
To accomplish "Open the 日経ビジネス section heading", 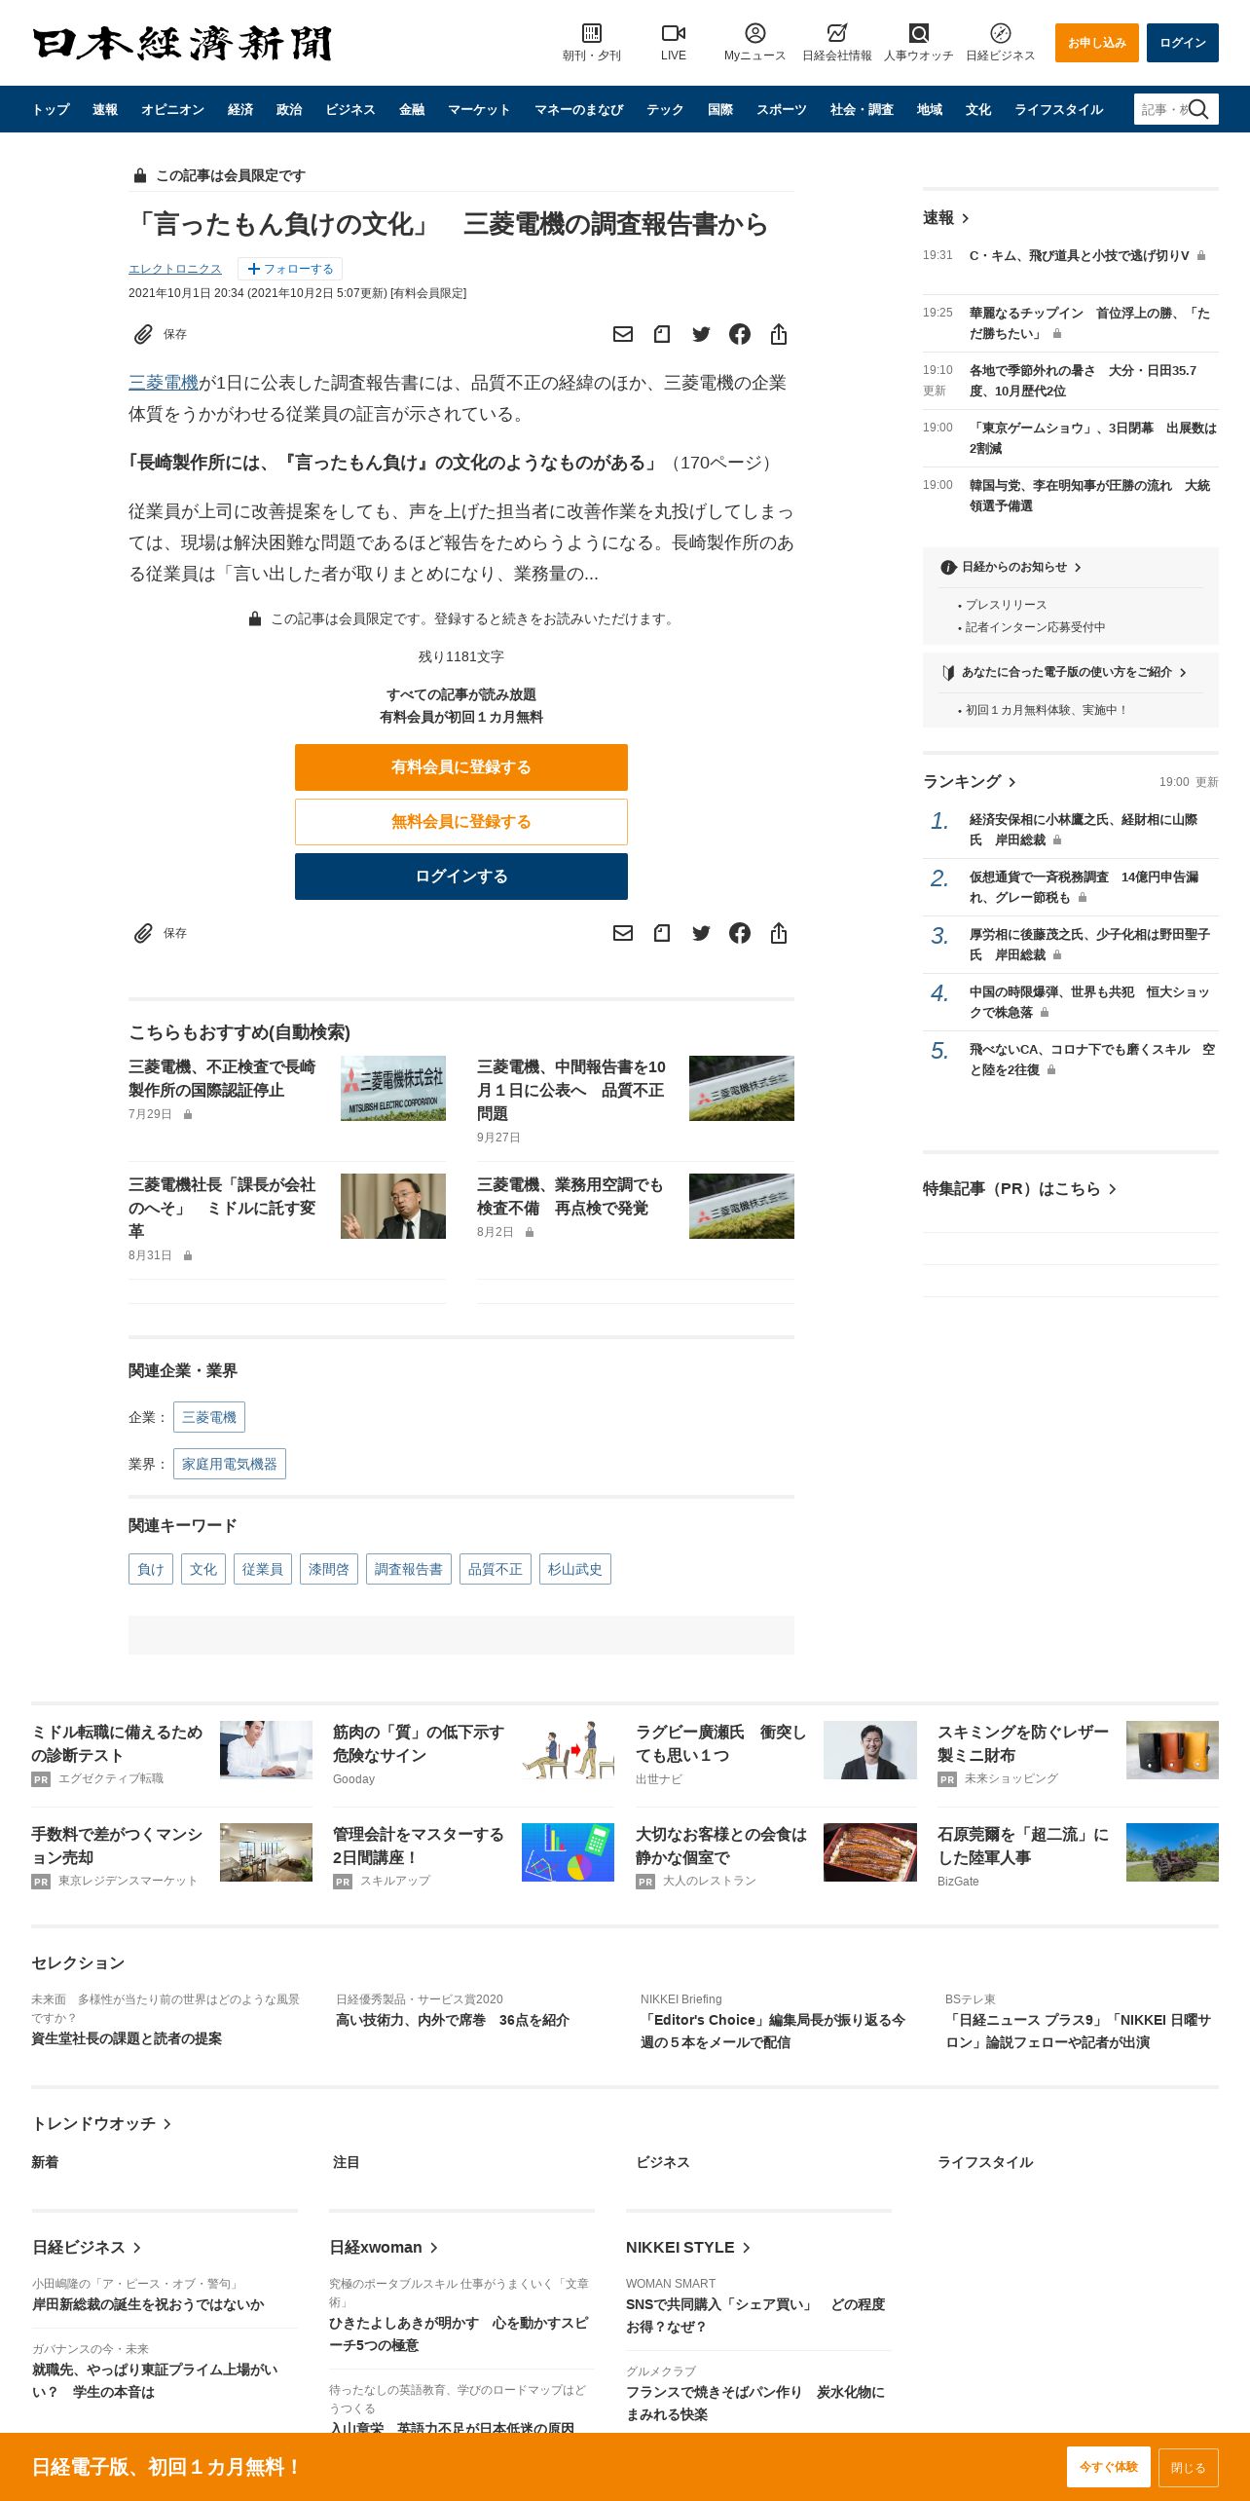I will coord(87,2247).
